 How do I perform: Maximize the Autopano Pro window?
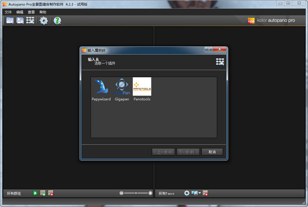point(288,3)
